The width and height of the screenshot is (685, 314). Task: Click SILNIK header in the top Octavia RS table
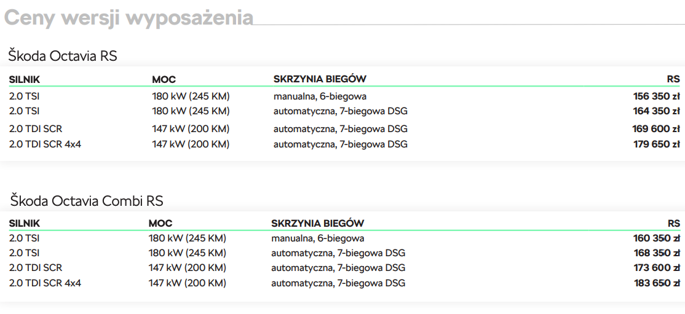(x=25, y=79)
